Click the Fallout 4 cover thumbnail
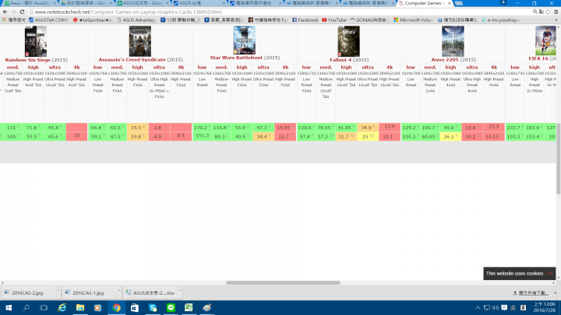The image size is (561, 315). [x=349, y=41]
